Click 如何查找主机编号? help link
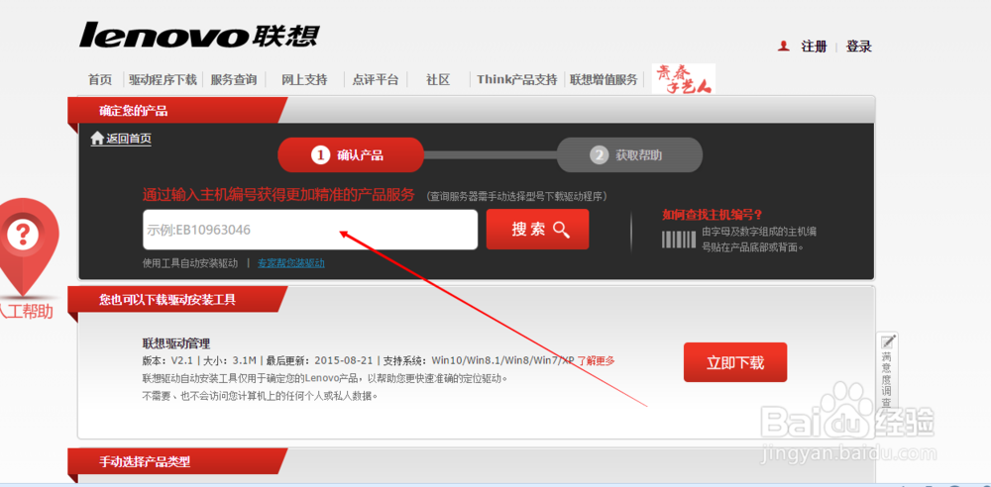 pyautogui.click(x=713, y=215)
